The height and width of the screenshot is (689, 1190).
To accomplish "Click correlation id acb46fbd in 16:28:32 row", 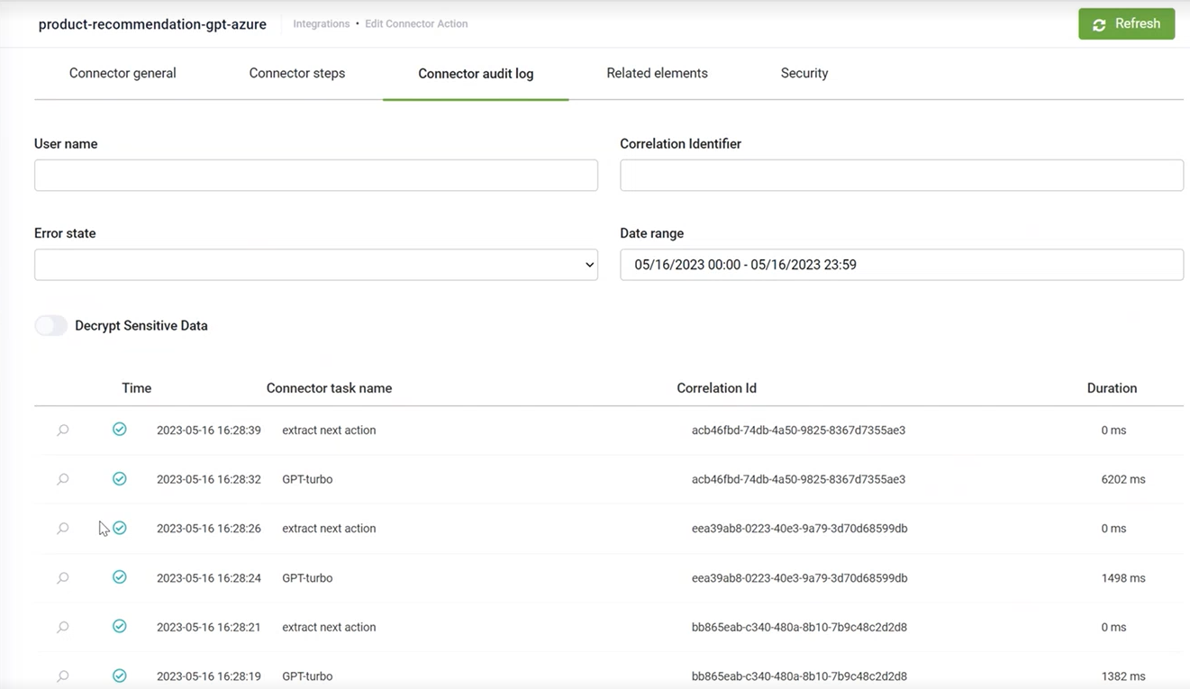I will (x=798, y=479).
